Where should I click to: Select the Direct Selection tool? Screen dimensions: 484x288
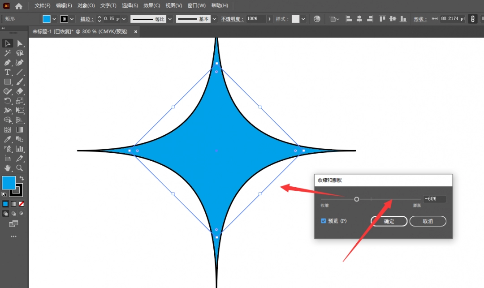tap(20, 43)
